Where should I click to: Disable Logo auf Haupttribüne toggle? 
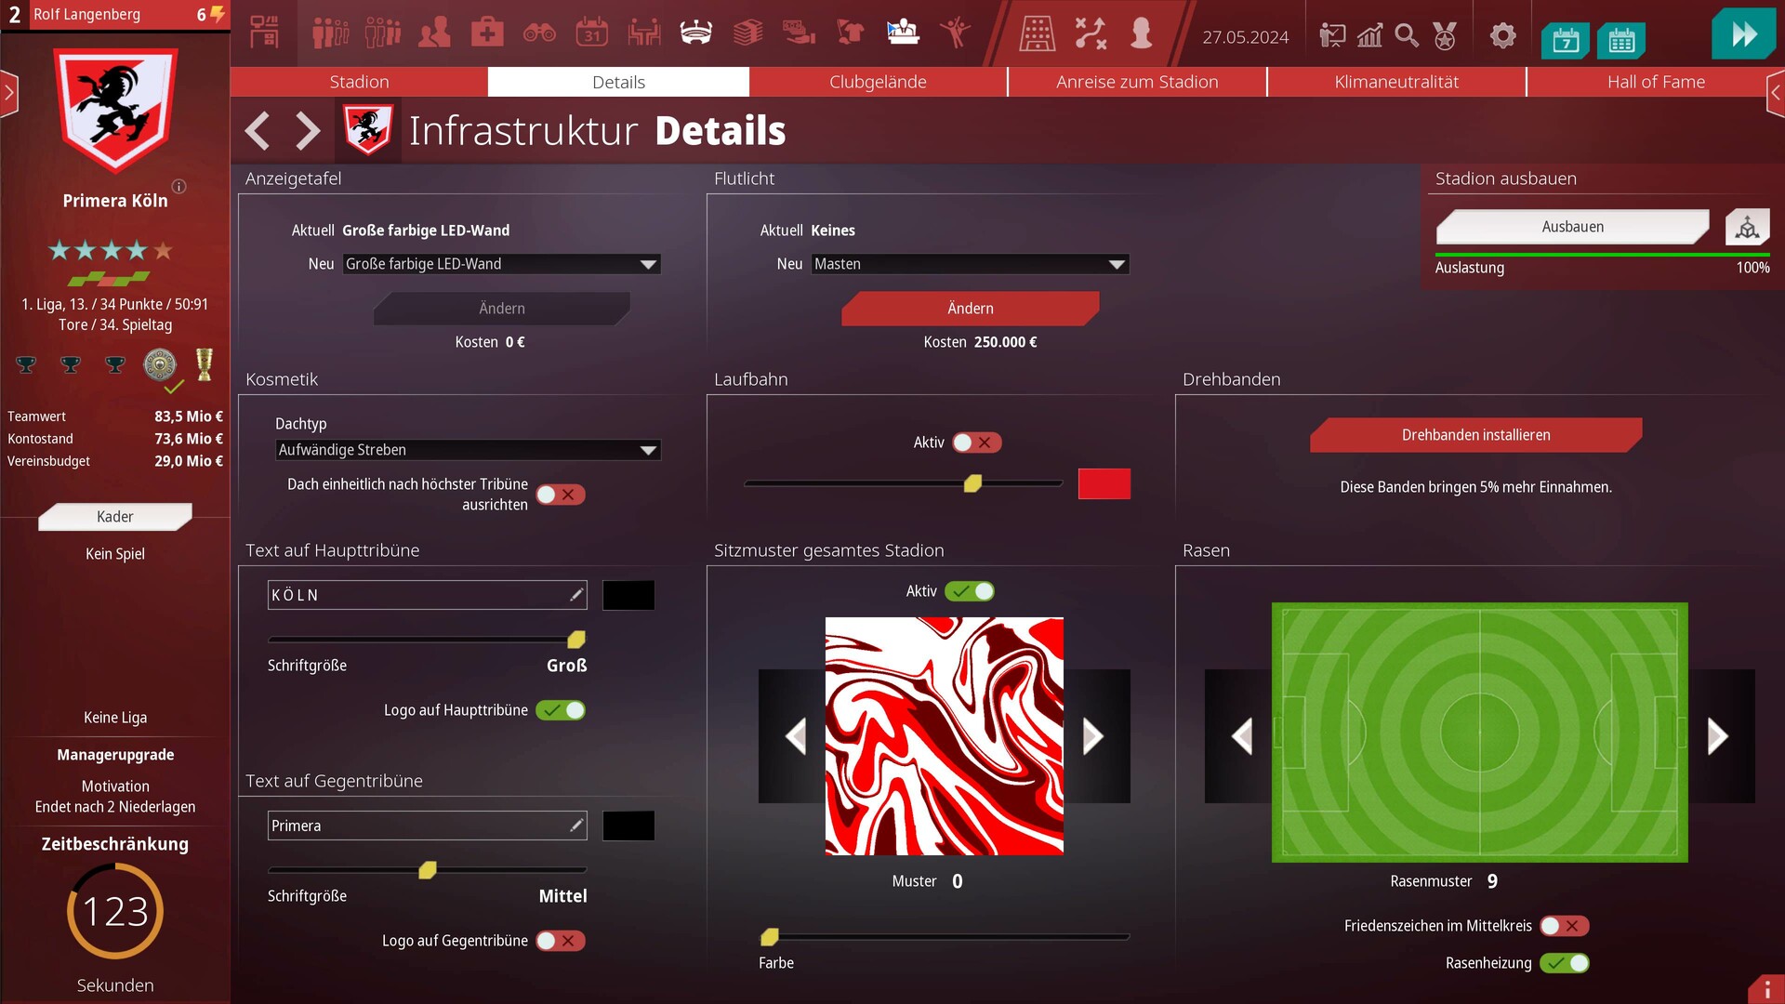click(561, 710)
